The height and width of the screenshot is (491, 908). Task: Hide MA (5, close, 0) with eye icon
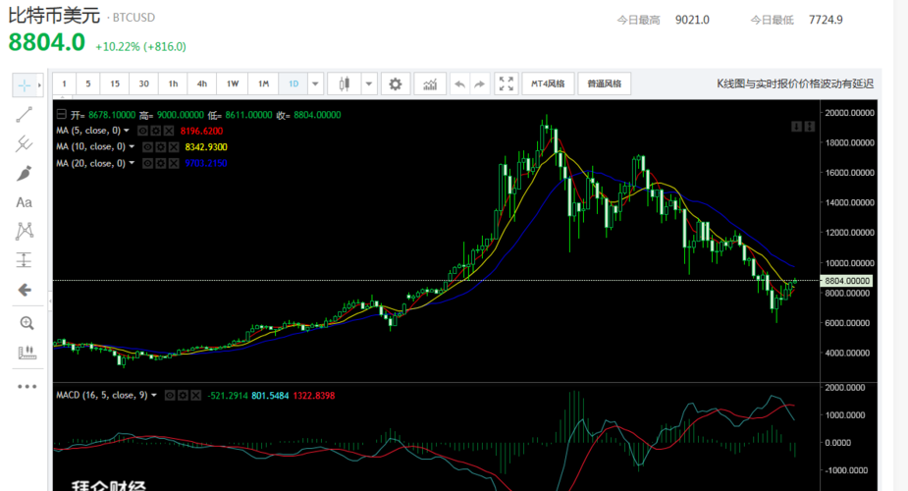[x=143, y=131]
